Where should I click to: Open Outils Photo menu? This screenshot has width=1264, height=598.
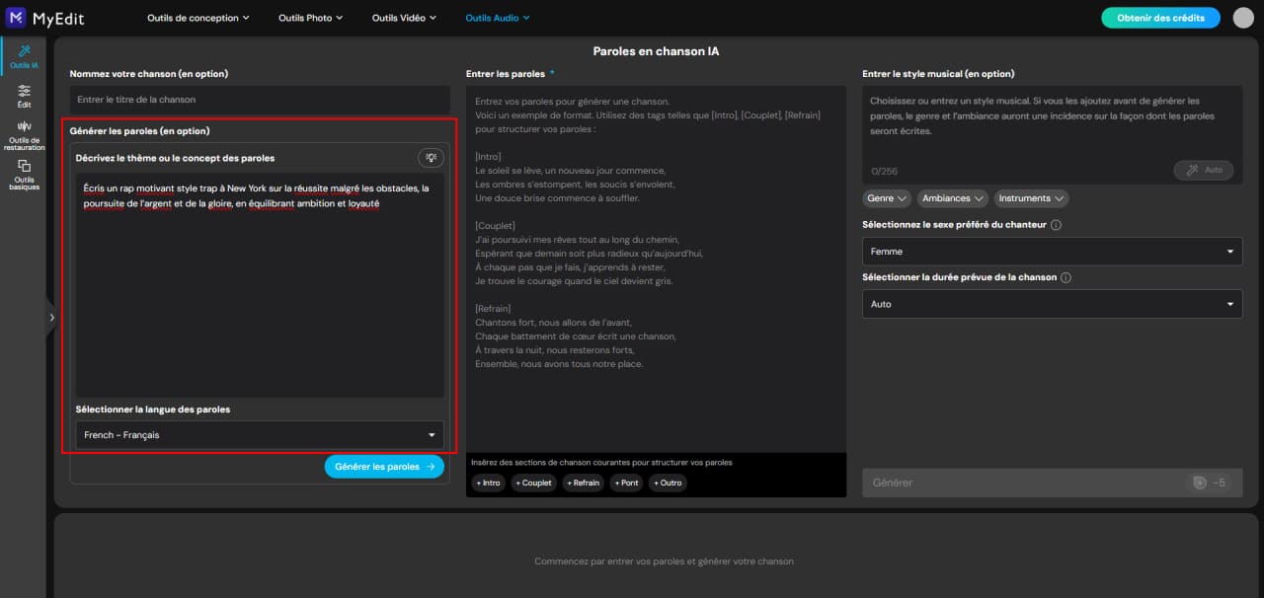(310, 18)
